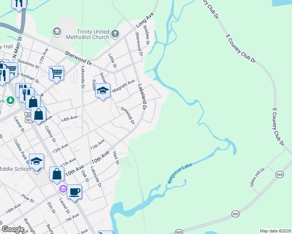Click the green park tree icon
Viewport: 292px width, 234px height.
[x=11, y=101]
